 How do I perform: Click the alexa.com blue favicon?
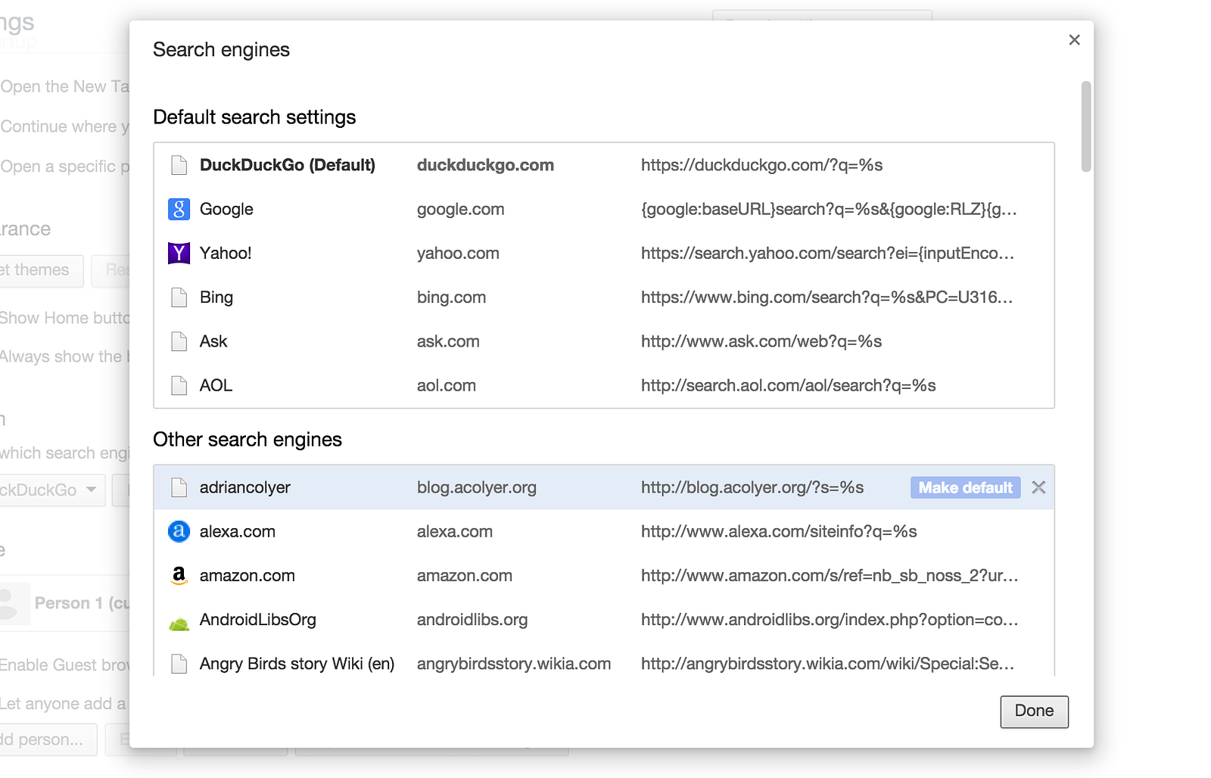(x=179, y=531)
